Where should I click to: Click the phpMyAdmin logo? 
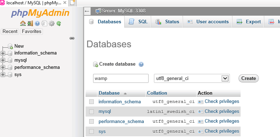(x=40, y=13)
